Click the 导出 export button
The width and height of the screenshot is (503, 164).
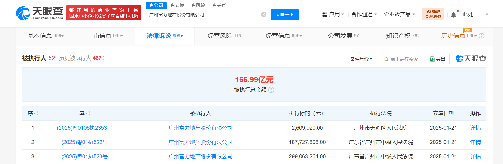pos(437,59)
